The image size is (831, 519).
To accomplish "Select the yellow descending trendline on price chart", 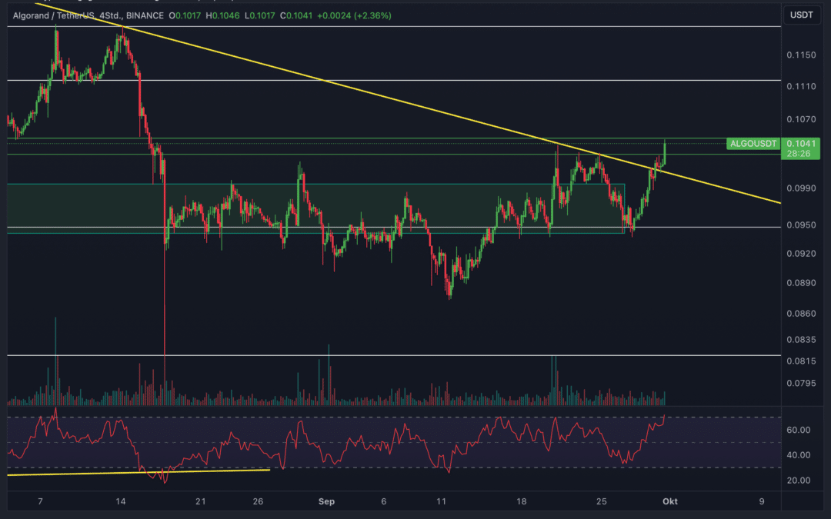I will pyautogui.click(x=408, y=103).
